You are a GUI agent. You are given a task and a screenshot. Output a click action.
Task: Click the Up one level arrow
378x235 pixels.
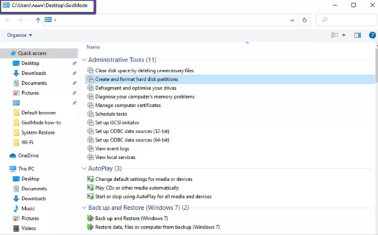[x=38, y=20]
